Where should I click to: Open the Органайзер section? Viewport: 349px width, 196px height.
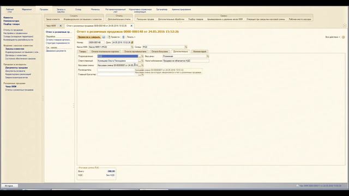pyautogui.click(x=161, y=10)
